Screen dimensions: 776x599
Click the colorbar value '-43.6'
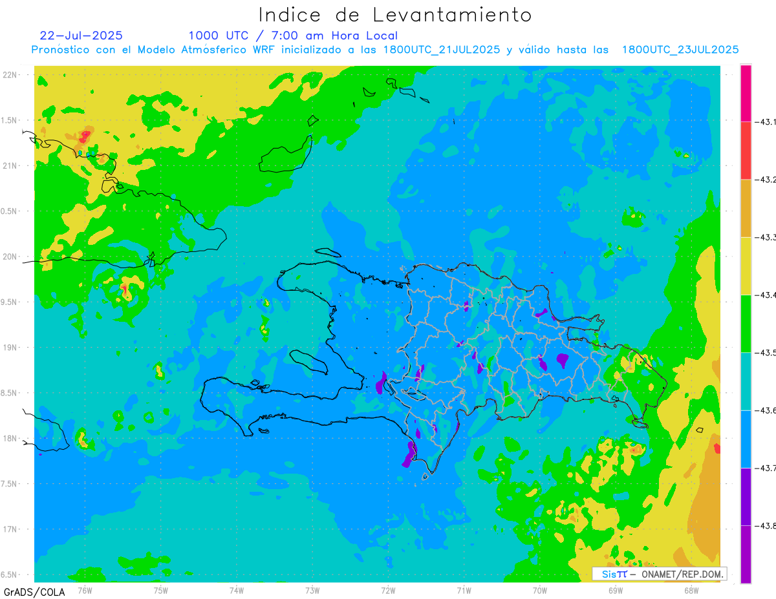point(764,410)
